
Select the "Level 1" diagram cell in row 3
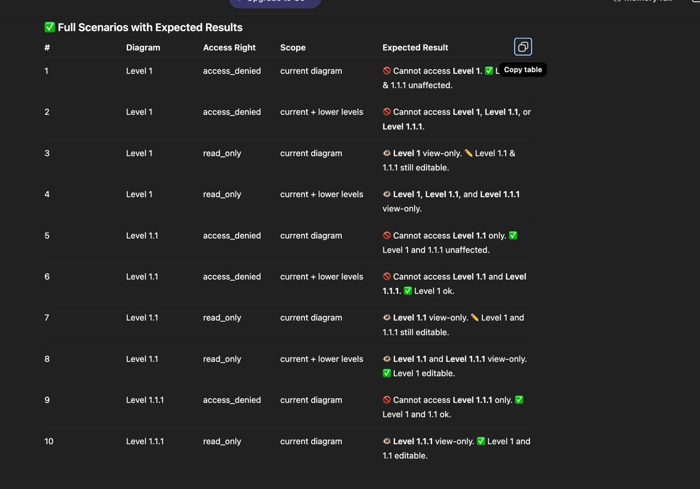(x=139, y=154)
